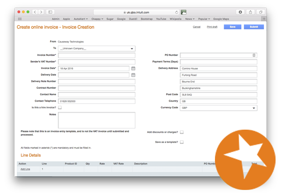Image resolution: width=281 pixels, height=194 pixels.
Task: Click the blue Save button
Action: coord(233,27)
